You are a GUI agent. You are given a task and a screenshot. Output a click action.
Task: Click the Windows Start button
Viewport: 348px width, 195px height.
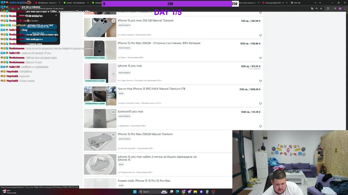(x=135, y=192)
